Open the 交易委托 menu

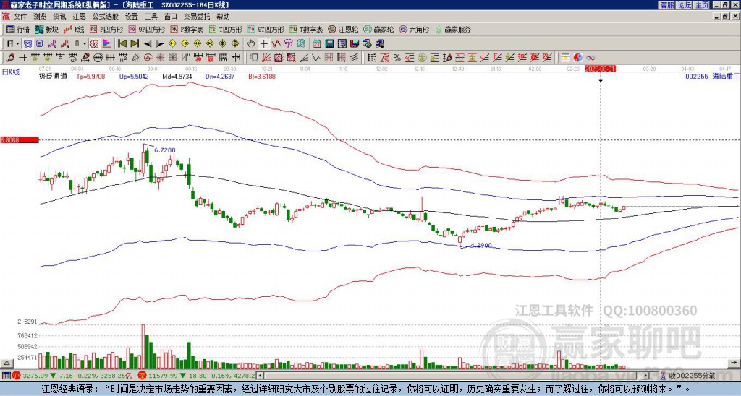click(x=197, y=17)
